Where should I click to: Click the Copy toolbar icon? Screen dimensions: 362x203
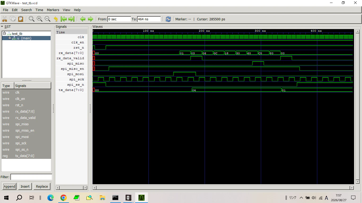click(13, 19)
